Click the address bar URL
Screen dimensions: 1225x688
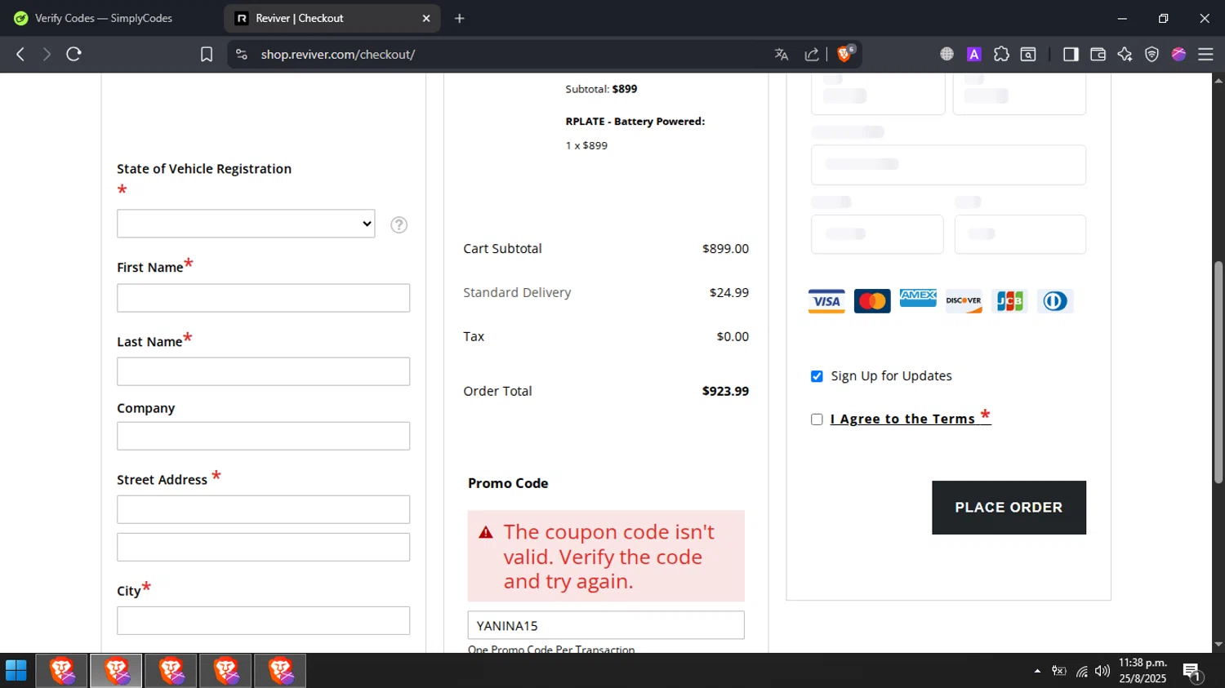tap(338, 54)
